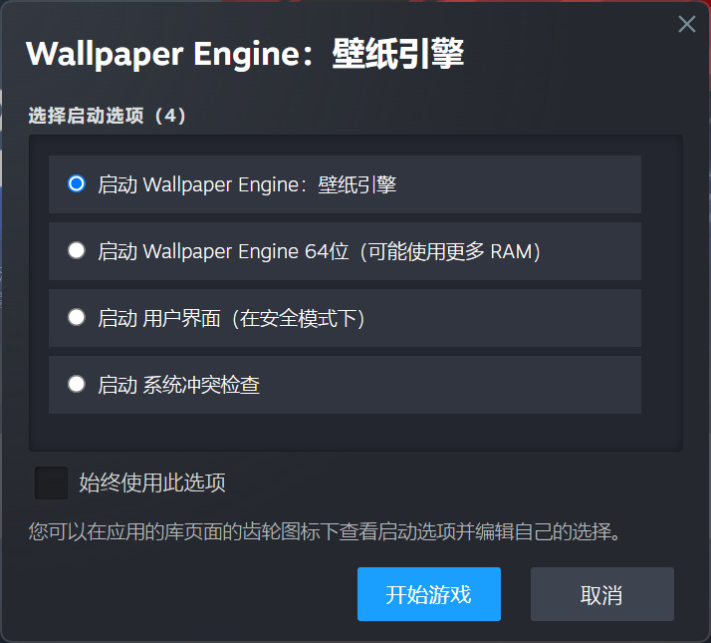Click the 启动 系统冲突检查 option label

[x=178, y=385]
